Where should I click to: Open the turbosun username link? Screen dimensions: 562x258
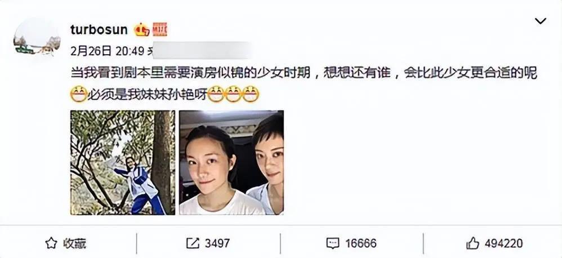click(x=99, y=30)
